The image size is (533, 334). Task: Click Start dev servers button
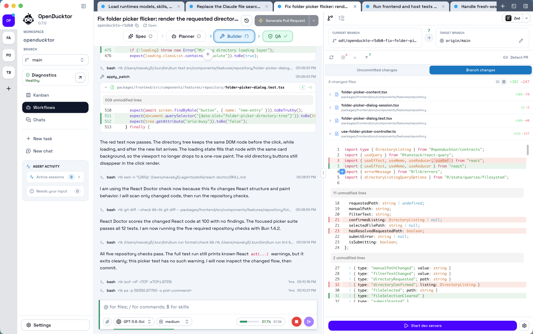(x=422, y=326)
